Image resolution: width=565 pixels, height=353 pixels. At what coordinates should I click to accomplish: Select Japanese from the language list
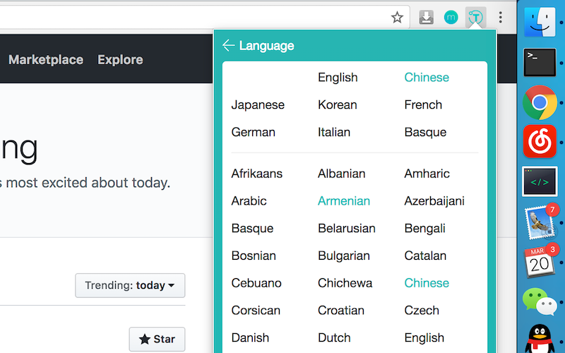[x=258, y=105]
